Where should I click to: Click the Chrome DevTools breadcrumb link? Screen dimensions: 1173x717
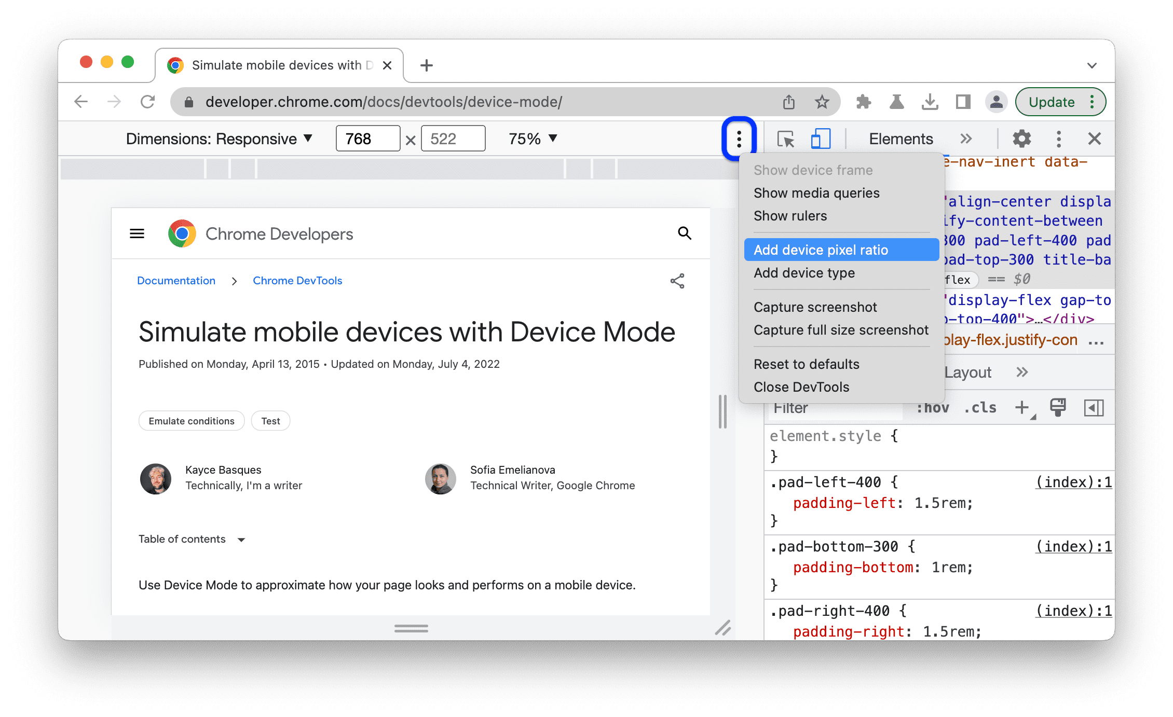coord(296,281)
